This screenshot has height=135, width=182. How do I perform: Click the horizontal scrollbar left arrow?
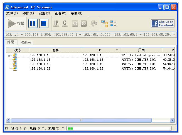click(x=8, y=120)
